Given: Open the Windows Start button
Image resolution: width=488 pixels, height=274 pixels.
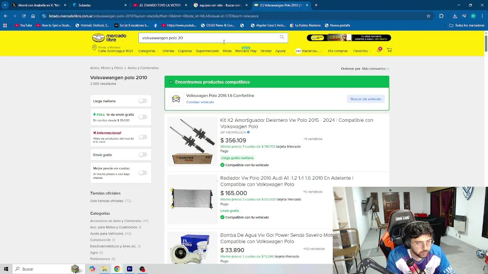Looking at the screenshot, I should point(6,269).
